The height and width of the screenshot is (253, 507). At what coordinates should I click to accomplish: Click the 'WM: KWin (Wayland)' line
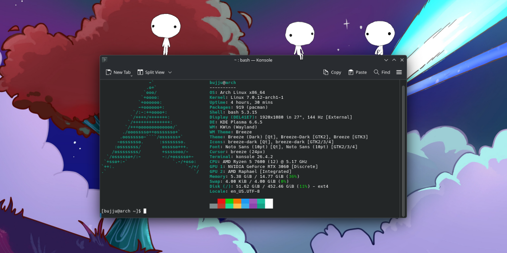(233, 127)
